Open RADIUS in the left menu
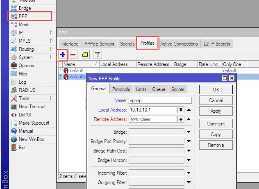This screenshot has height=189, width=259. [x=27, y=90]
